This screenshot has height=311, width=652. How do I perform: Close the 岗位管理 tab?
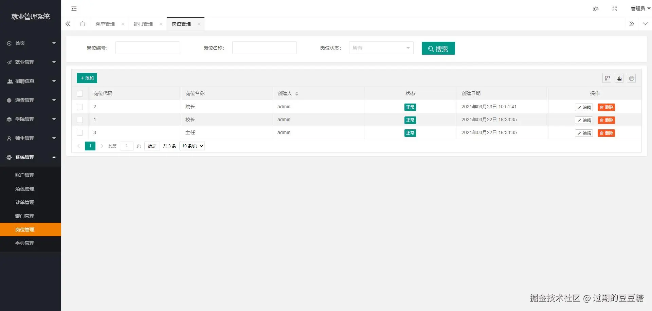coord(199,24)
